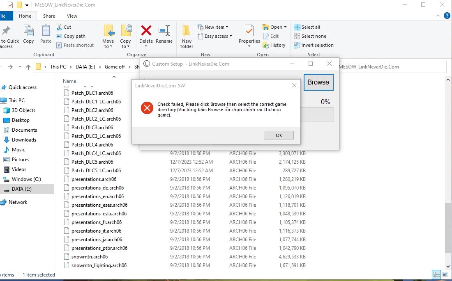
Task: Click DATA (E:) in address breadcrumb
Action: point(85,67)
